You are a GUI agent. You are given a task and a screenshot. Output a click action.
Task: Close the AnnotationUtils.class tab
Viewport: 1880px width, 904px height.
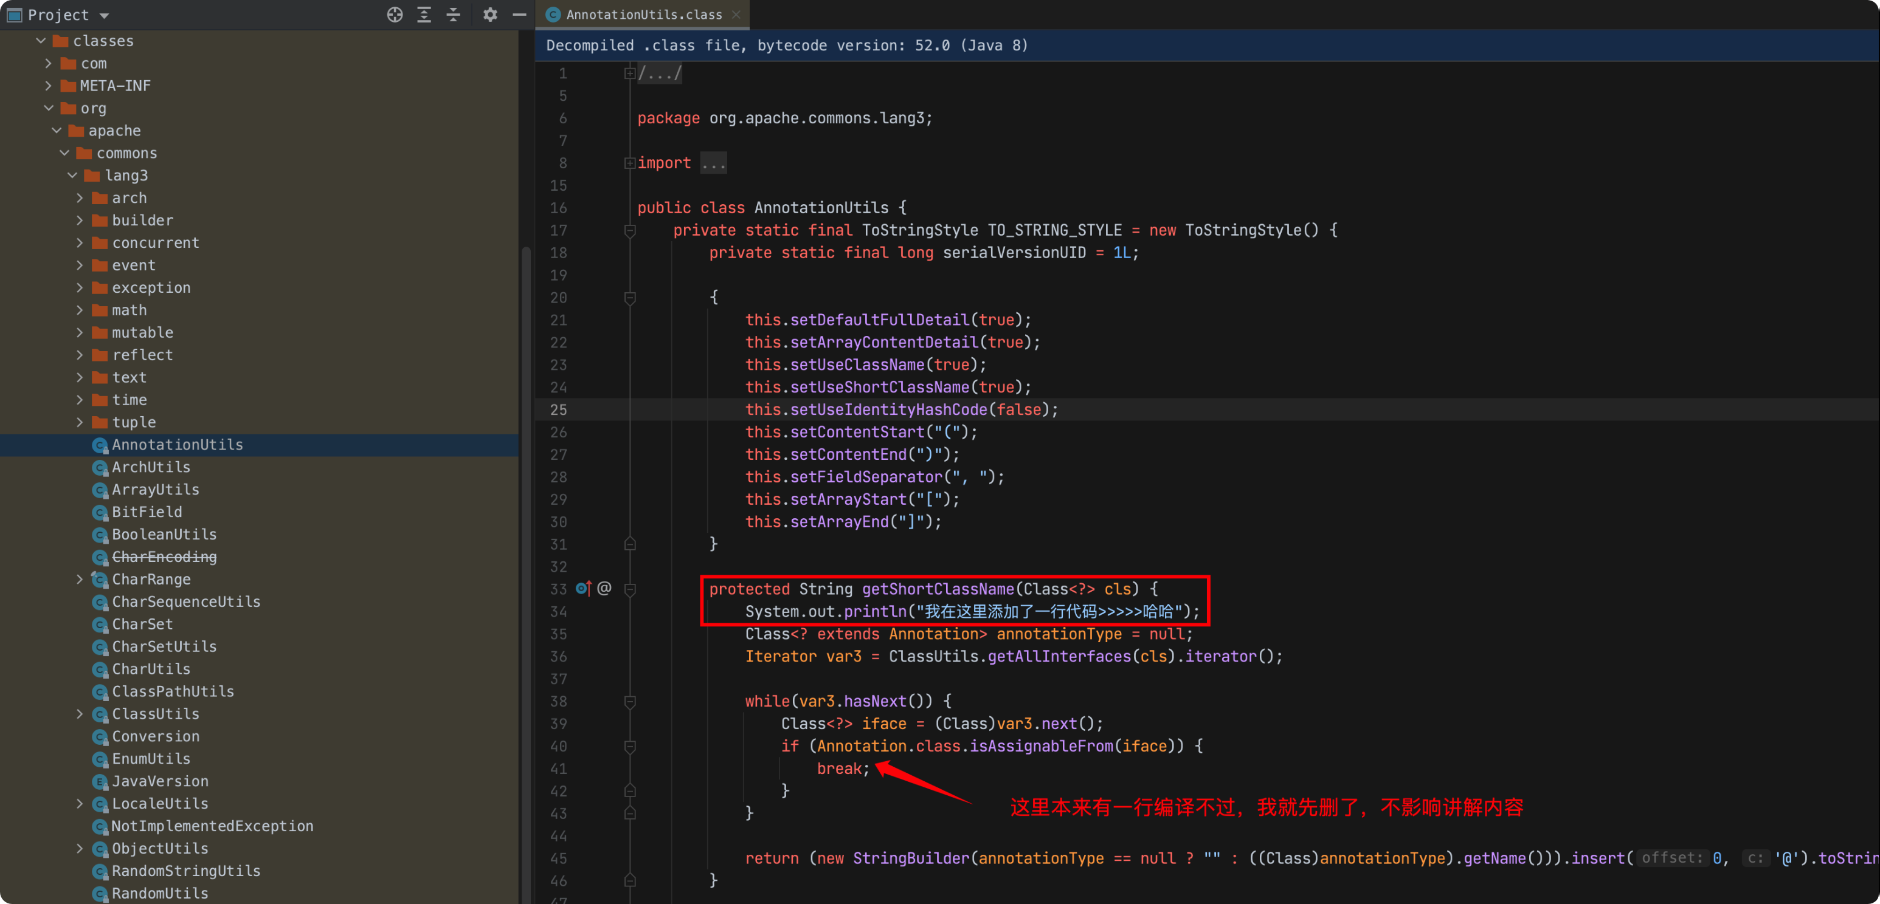(736, 15)
